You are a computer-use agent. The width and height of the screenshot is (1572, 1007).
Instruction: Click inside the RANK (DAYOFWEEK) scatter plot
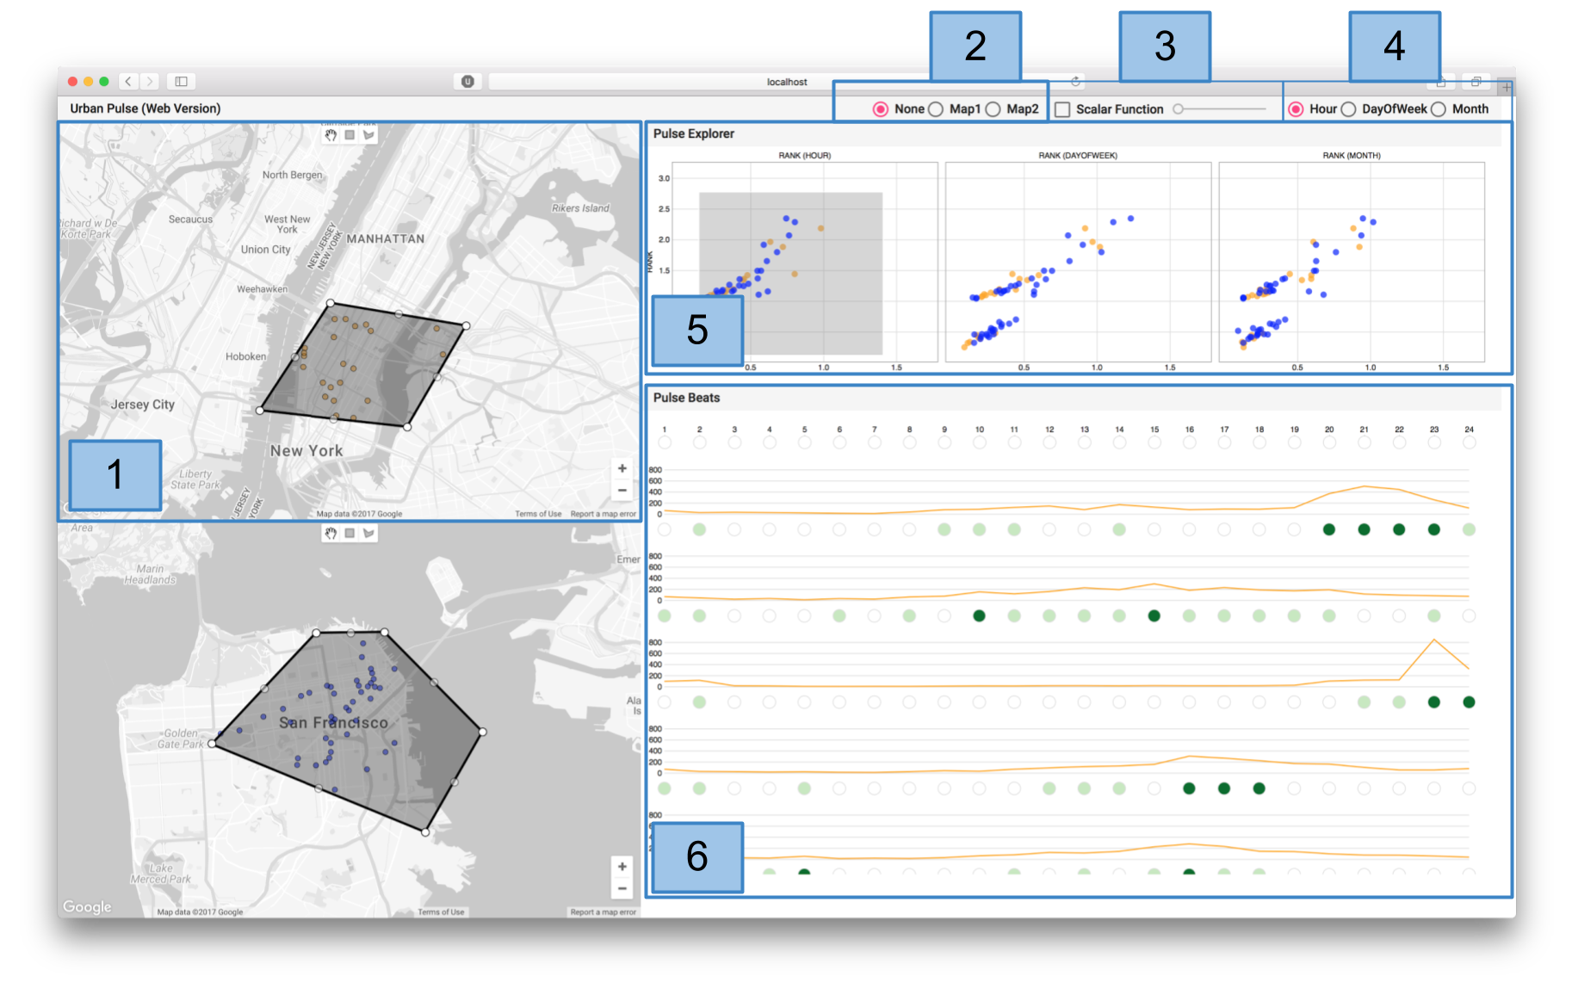[x=1078, y=262]
